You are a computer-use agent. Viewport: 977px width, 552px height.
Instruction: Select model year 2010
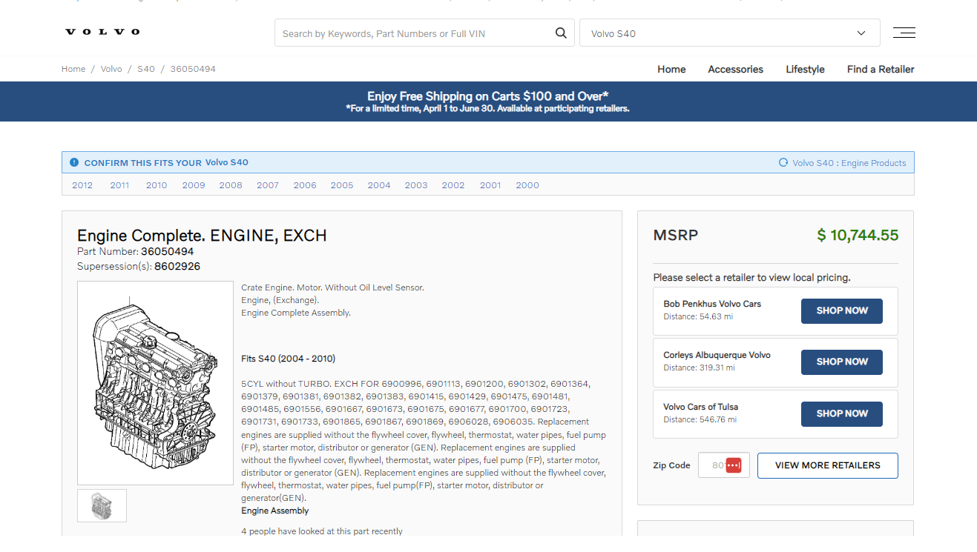coord(157,185)
